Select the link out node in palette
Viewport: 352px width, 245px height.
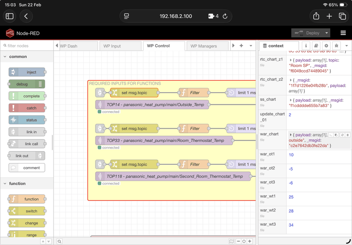pos(27,156)
